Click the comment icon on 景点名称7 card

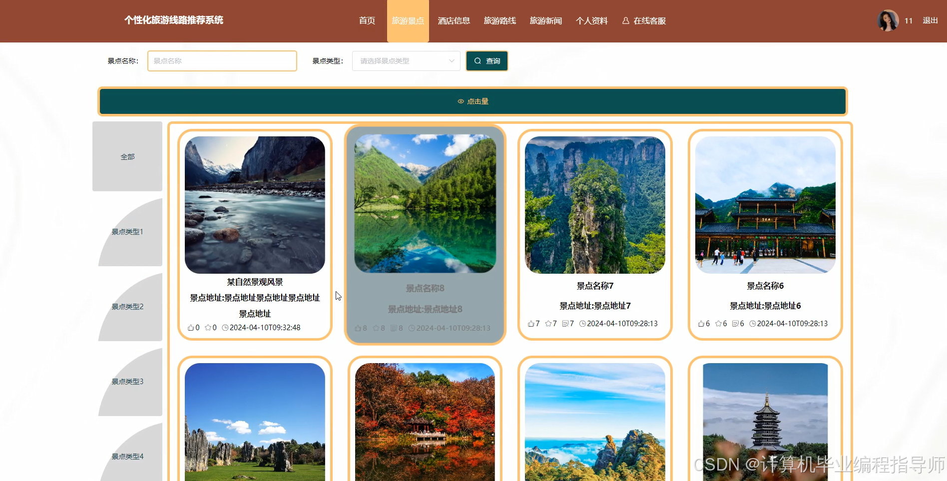point(565,324)
